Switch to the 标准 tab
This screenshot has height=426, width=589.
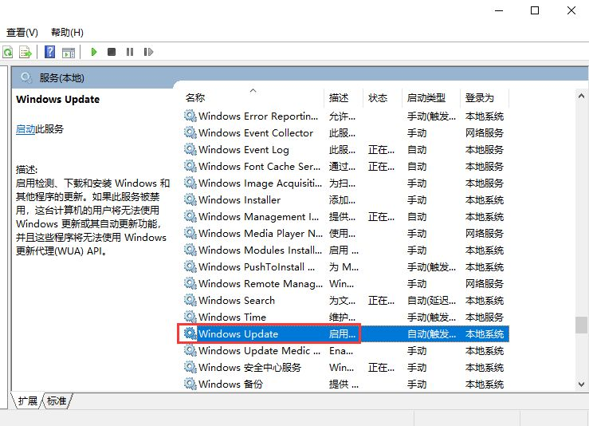point(57,401)
